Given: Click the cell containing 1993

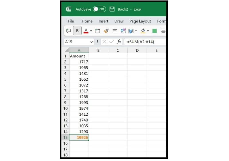Looking at the screenshot, I should tap(79, 103).
